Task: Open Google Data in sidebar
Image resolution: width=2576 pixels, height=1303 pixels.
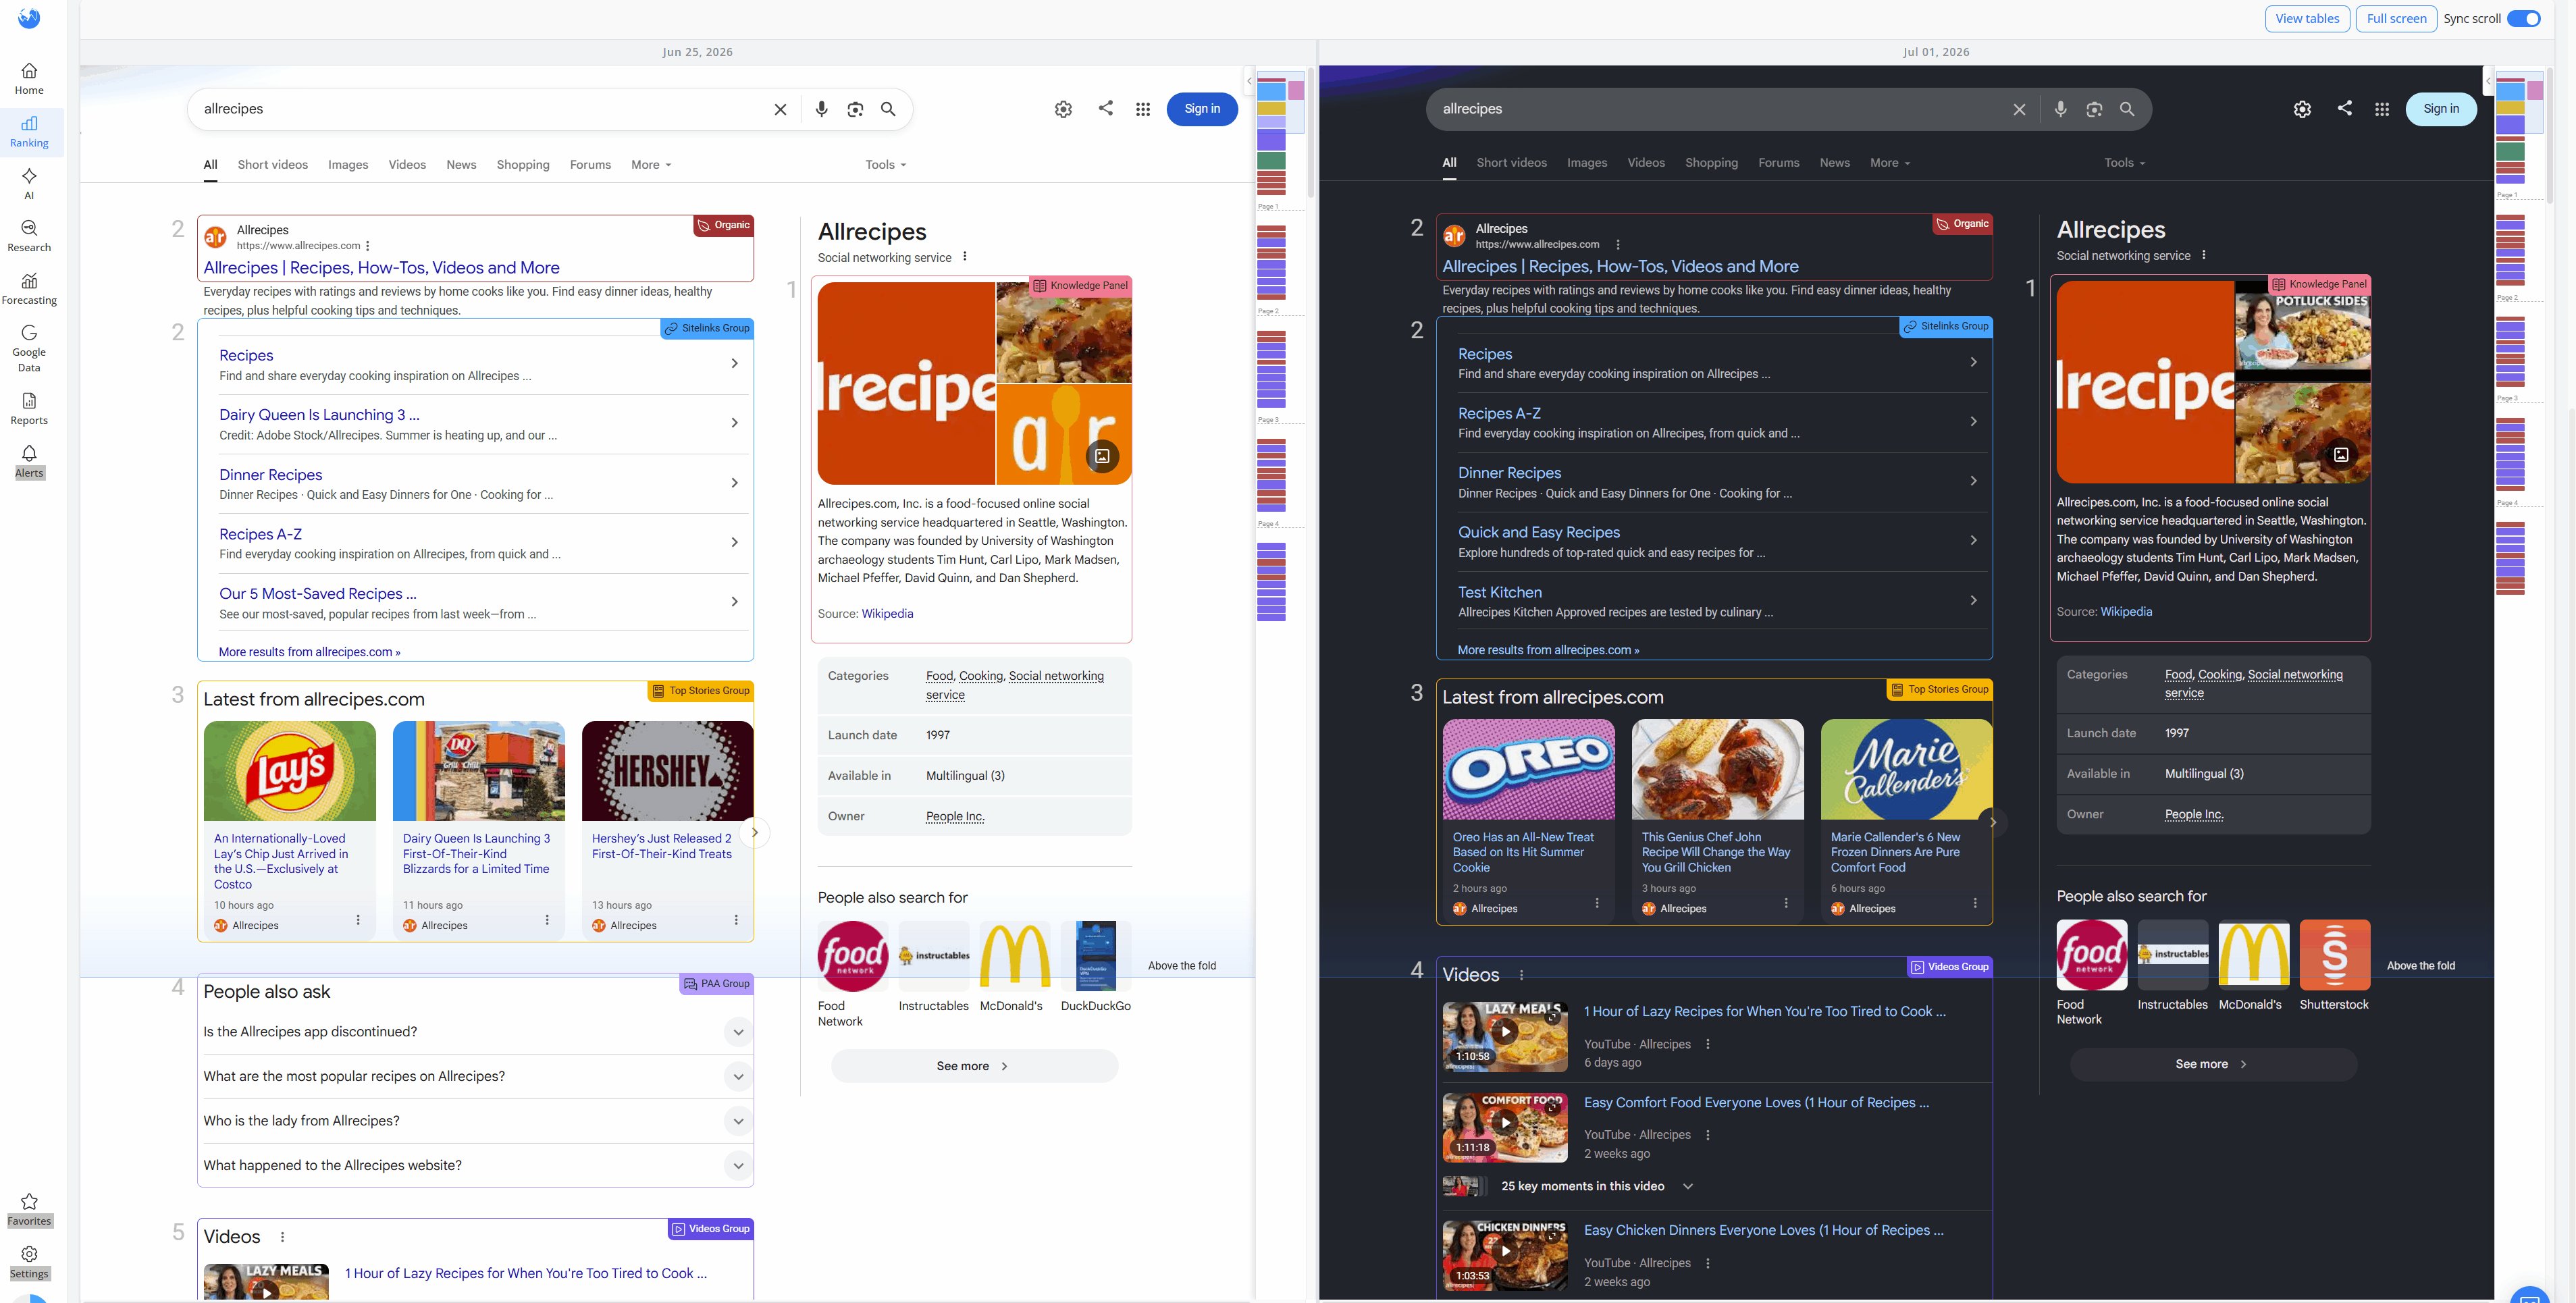Action: coord(29,348)
